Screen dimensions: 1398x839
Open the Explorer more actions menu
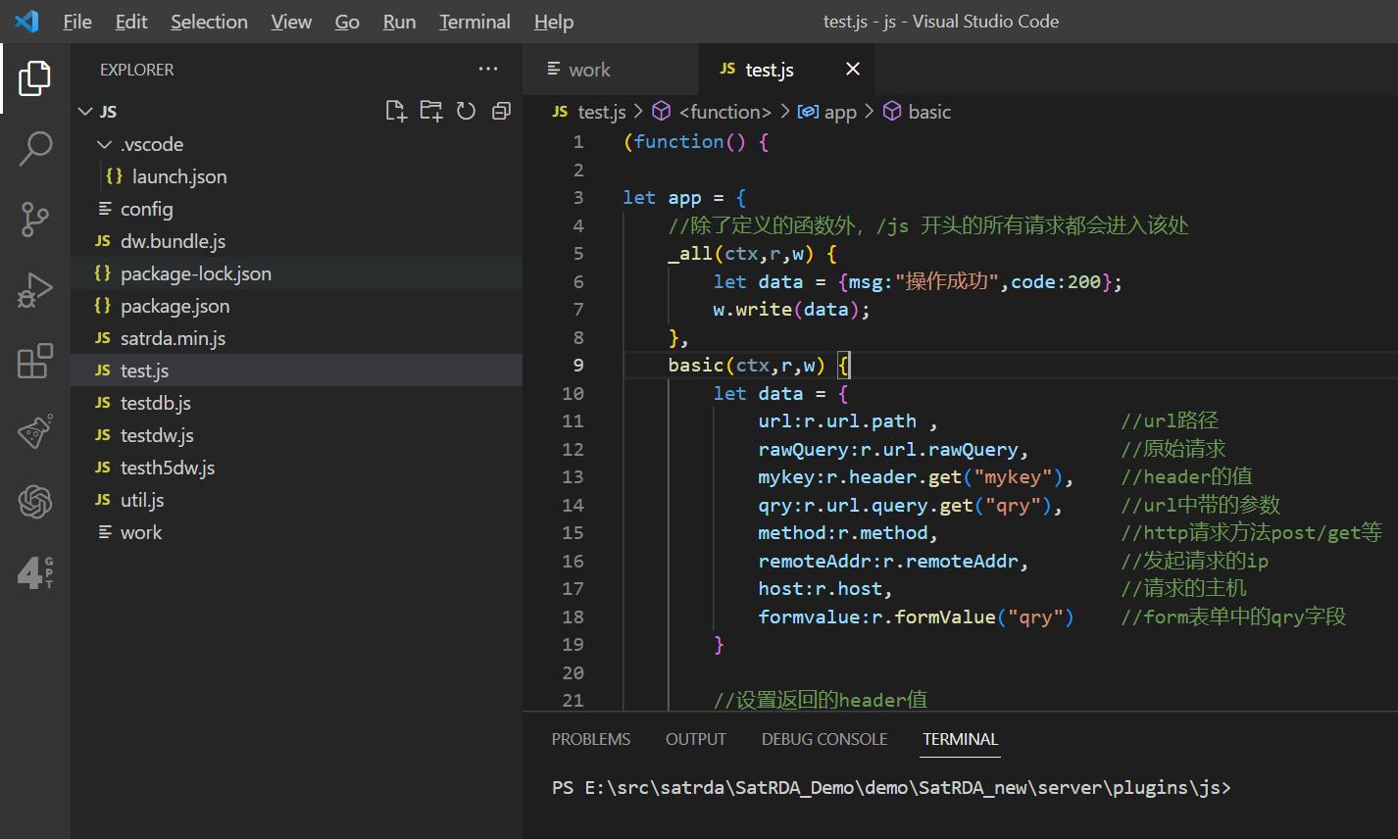[488, 69]
